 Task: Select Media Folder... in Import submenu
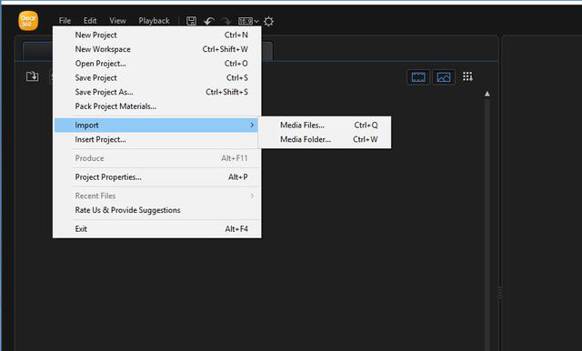325,139
